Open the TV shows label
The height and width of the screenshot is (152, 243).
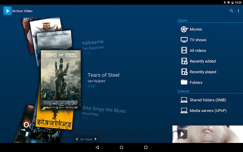click(198, 40)
